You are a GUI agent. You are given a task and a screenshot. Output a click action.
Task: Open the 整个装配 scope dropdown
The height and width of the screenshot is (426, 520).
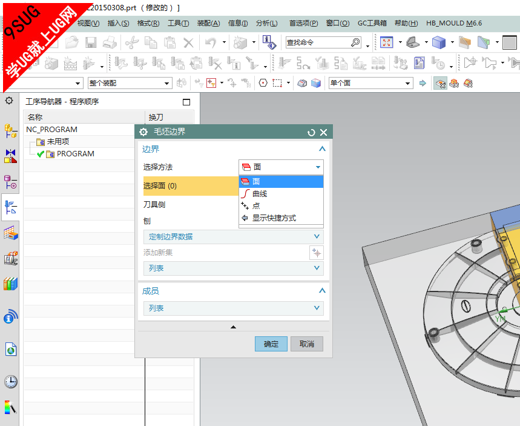(130, 83)
